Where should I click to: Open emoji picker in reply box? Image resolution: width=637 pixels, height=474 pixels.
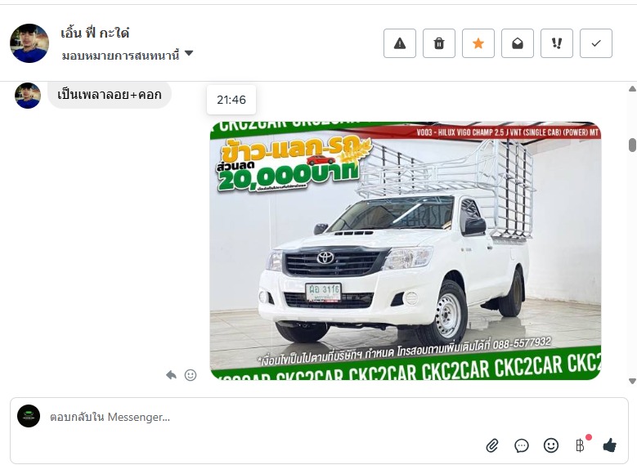[551, 445]
